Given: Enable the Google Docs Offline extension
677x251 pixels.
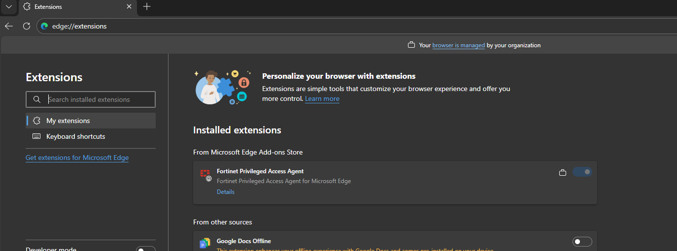Looking at the screenshot, I should tap(582, 242).
